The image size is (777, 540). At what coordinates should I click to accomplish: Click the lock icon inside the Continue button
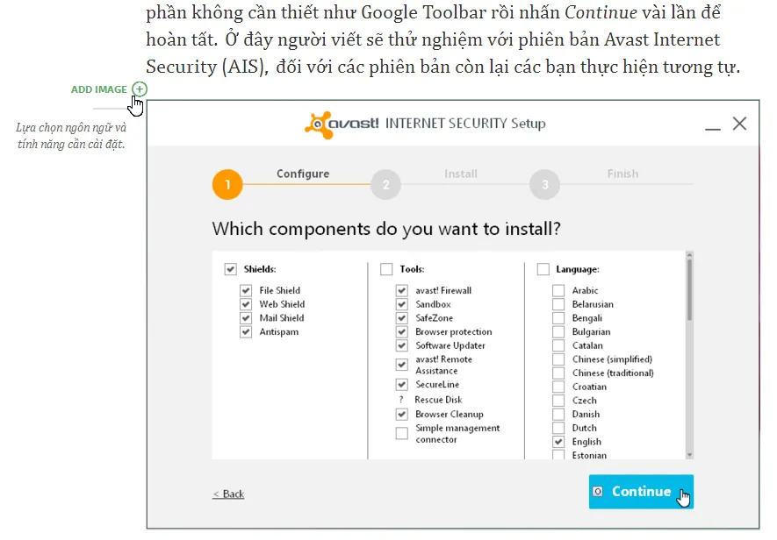pyautogui.click(x=599, y=492)
